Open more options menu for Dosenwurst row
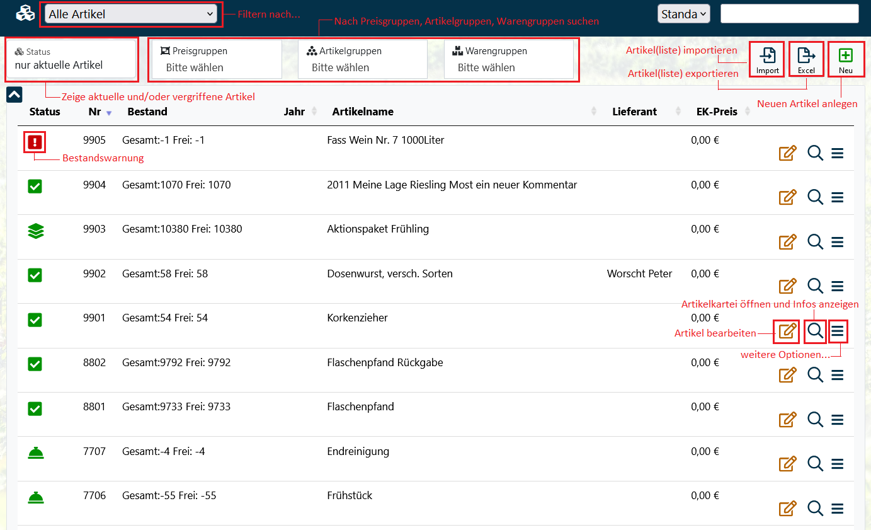The image size is (871, 530). (837, 287)
